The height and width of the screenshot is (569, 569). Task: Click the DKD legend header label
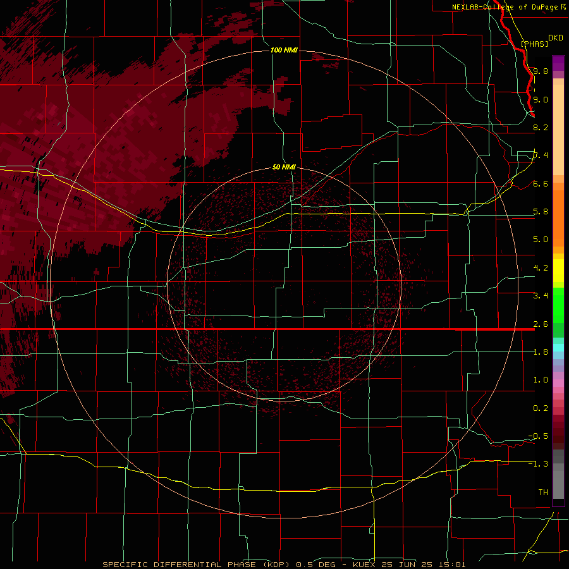556,38
